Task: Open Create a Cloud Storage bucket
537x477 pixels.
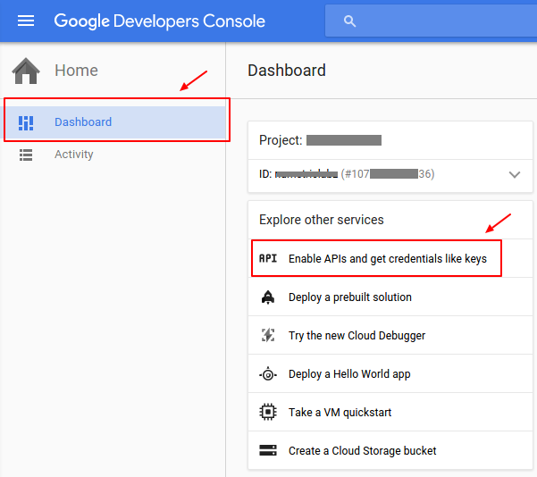Action: point(390,450)
